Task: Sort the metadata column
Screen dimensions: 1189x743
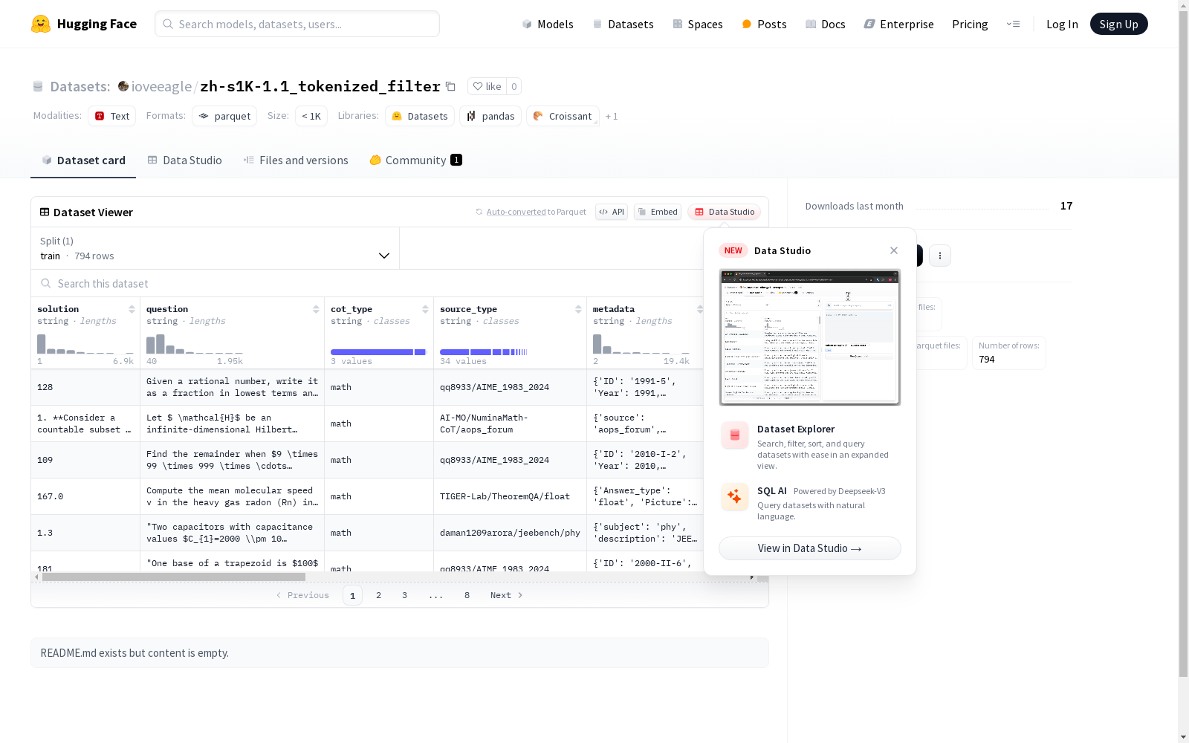Action: point(699,309)
